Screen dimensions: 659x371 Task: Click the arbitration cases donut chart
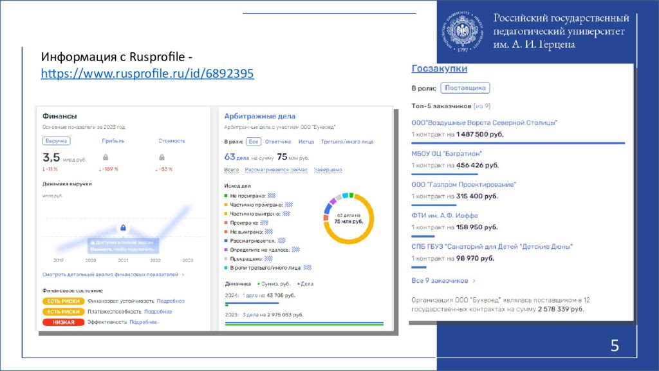pos(348,218)
